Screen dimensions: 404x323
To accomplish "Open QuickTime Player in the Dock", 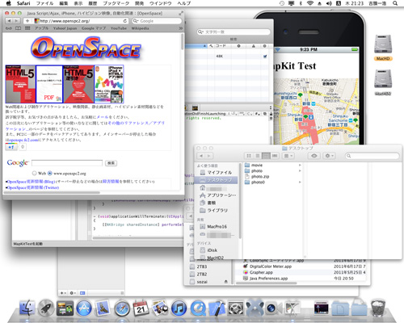I will tap(198, 308).
